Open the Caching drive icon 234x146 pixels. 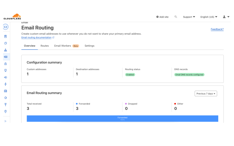coord(5,91)
